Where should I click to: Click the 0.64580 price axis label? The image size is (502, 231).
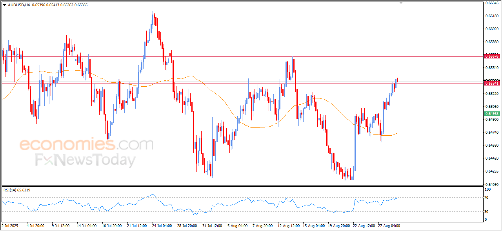(492, 145)
